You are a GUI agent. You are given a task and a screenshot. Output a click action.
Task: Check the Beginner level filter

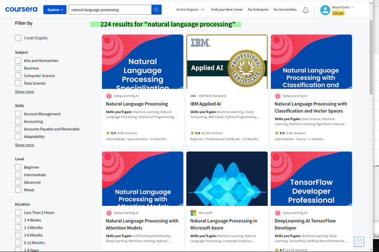pyautogui.click(x=18, y=167)
